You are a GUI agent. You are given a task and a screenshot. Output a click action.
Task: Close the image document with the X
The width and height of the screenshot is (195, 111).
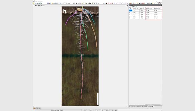coord(127,6)
